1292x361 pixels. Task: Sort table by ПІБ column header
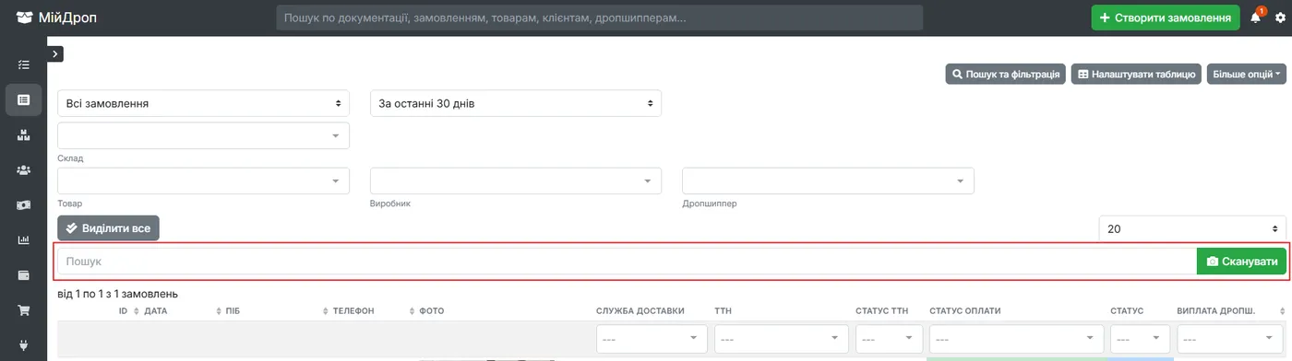coord(233,311)
